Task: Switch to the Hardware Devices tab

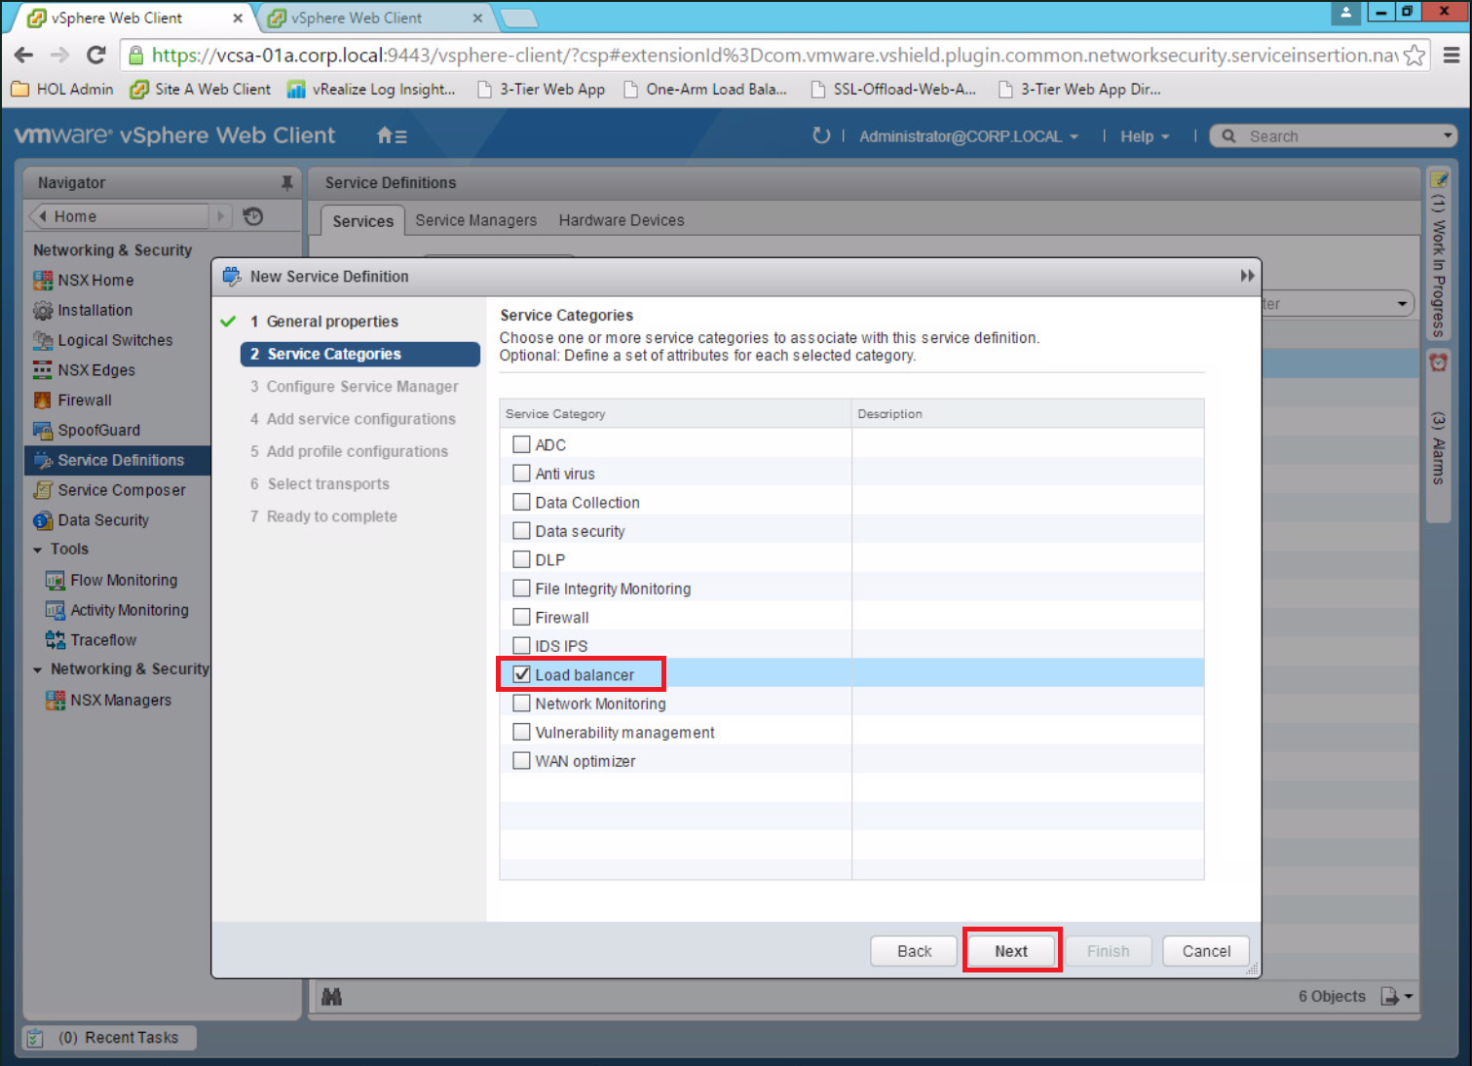Action: tap(622, 220)
